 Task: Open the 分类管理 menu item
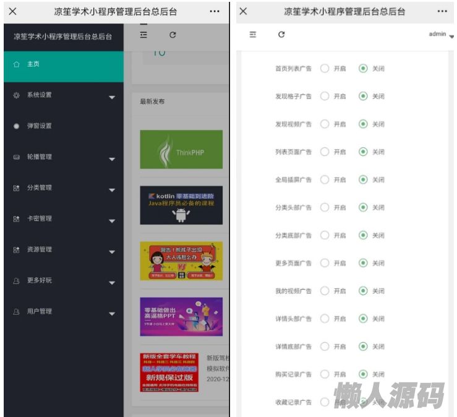point(64,188)
